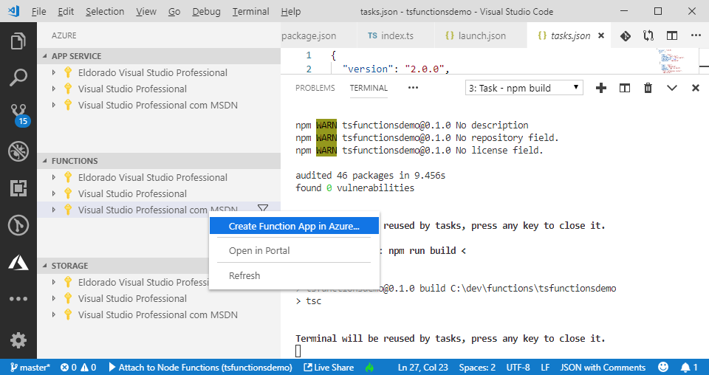Split the editor to the right
This screenshot has width=709, height=375.
click(672, 35)
